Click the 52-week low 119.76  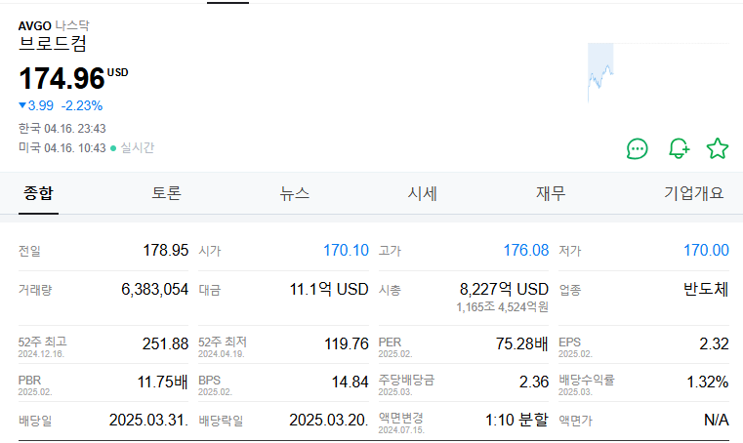(347, 344)
